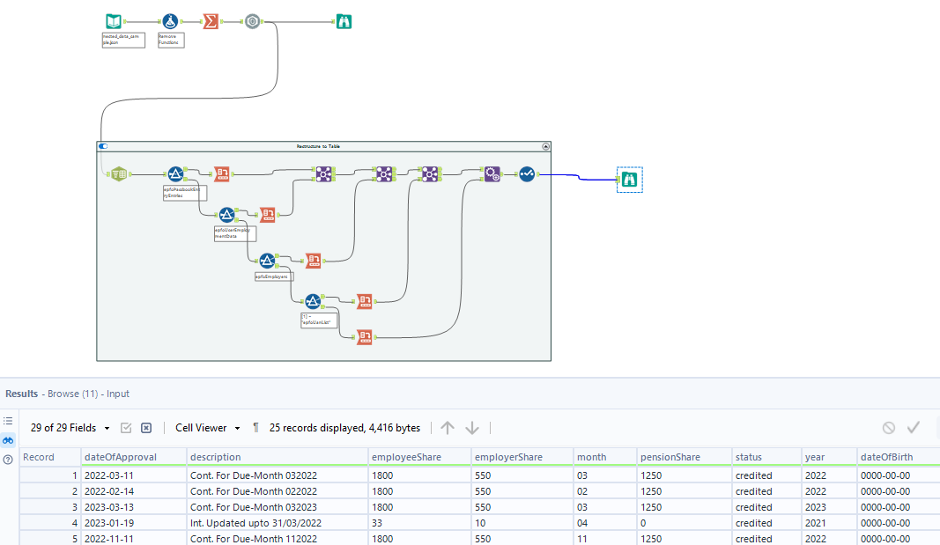Select the Input Data tool for the JSON file
940x545 pixels.
(114, 22)
